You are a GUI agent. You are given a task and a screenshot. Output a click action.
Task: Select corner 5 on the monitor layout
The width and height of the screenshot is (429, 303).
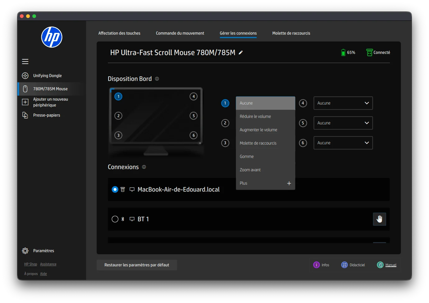click(x=193, y=116)
